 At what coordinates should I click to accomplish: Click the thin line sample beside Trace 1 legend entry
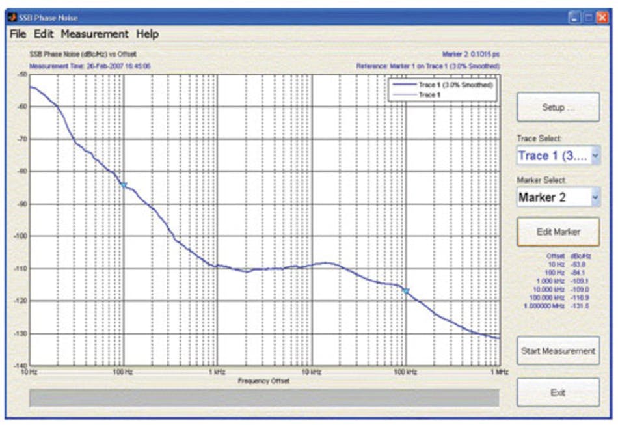(x=404, y=94)
